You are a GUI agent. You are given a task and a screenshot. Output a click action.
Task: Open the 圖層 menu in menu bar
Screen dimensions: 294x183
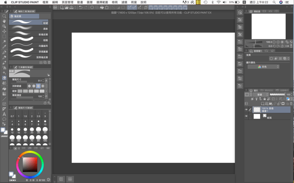[x=90, y=2]
